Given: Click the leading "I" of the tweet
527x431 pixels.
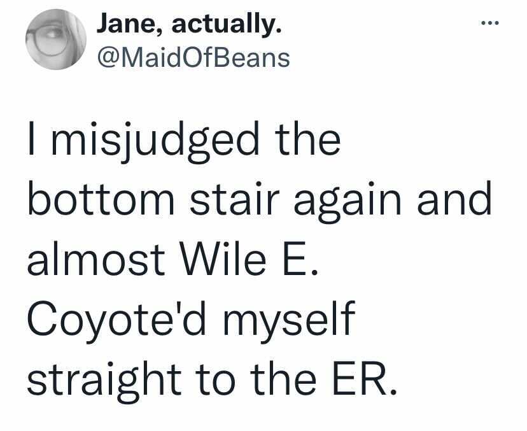Looking at the screenshot, I should (x=32, y=138).
